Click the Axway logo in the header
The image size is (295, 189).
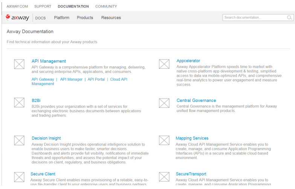tap(18, 18)
